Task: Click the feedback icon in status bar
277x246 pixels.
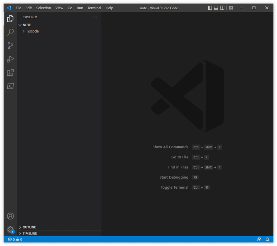Action: coord(259,239)
